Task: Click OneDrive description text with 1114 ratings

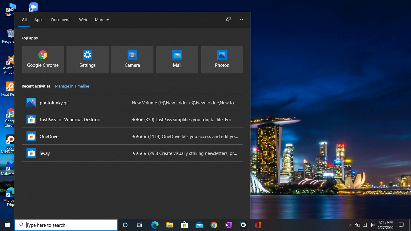Action: [x=185, y=136]
